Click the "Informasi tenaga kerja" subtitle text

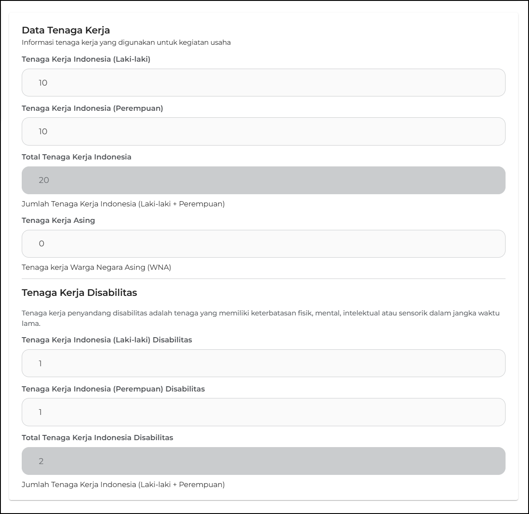click(x=126, y=43)
